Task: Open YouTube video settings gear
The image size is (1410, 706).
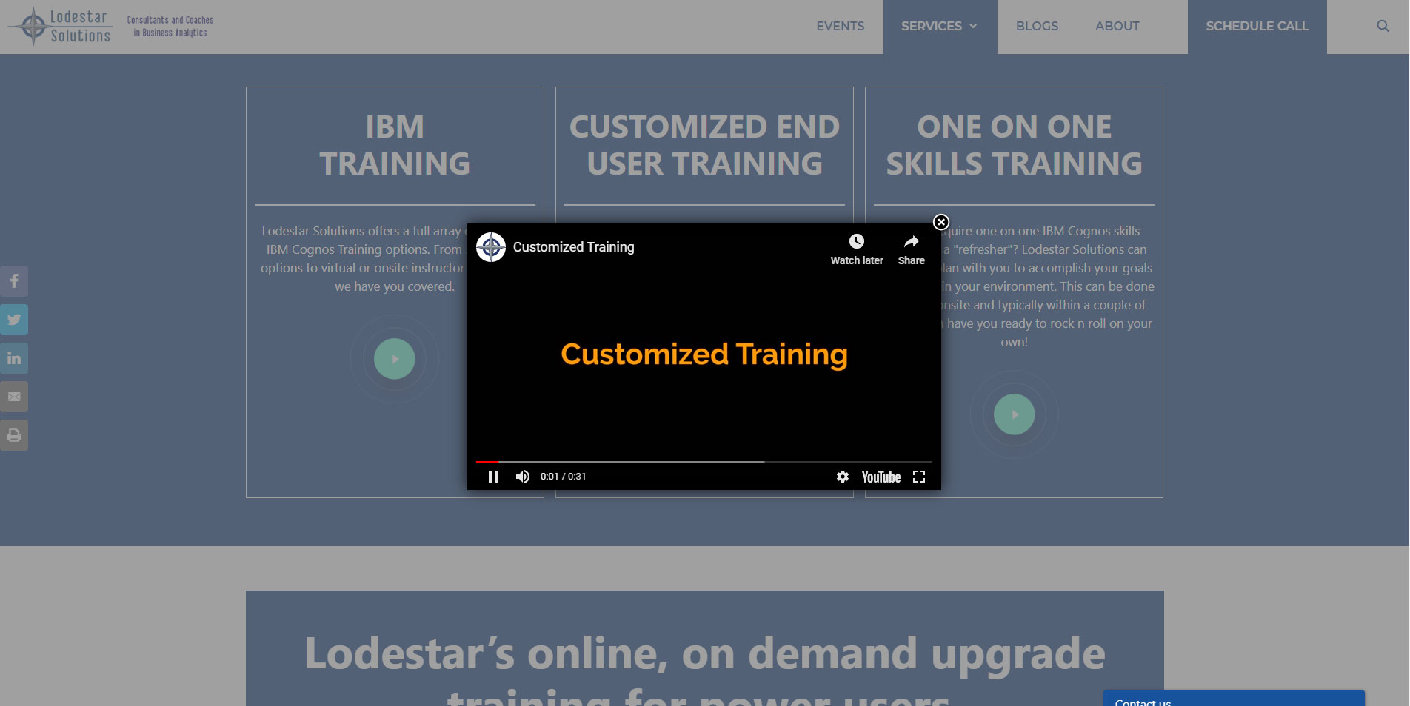Action: point(843,477)
